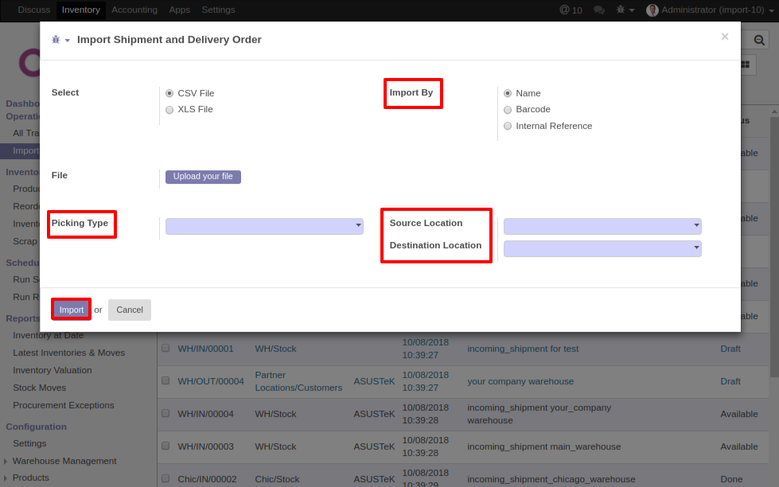Expand the Source Location dropdown
The width and height of the screenshot is (779, 487).
pos(602,227)
